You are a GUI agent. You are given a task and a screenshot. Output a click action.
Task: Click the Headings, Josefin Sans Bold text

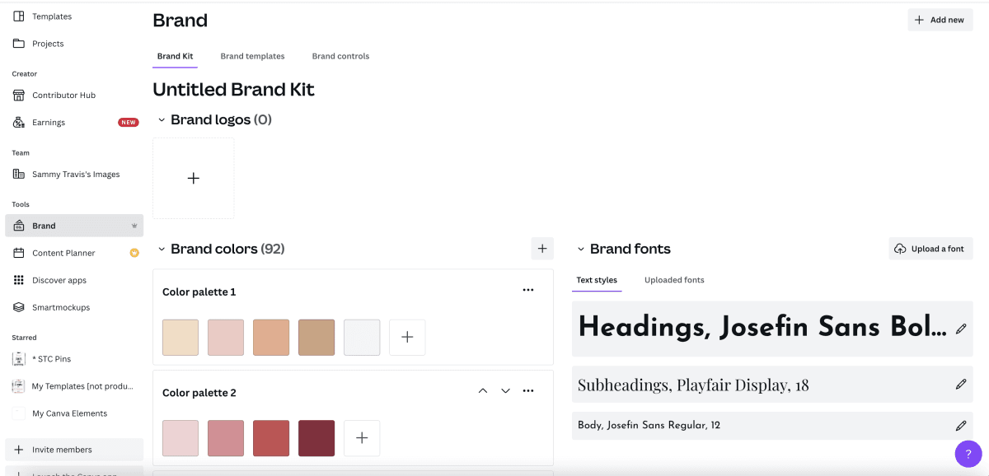762,328
